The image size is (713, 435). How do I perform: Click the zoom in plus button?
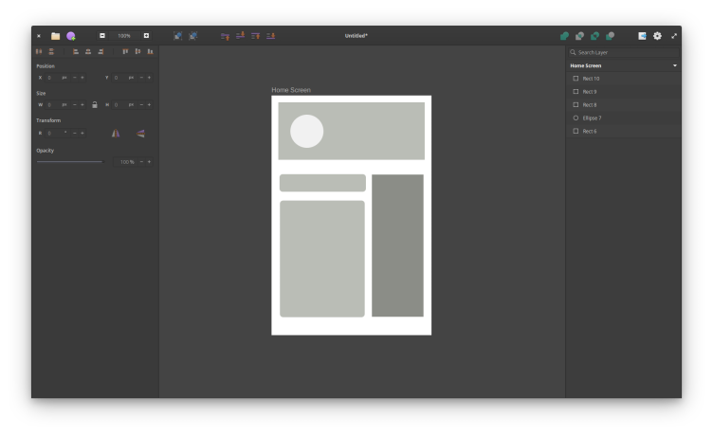(x=146, y=36)
